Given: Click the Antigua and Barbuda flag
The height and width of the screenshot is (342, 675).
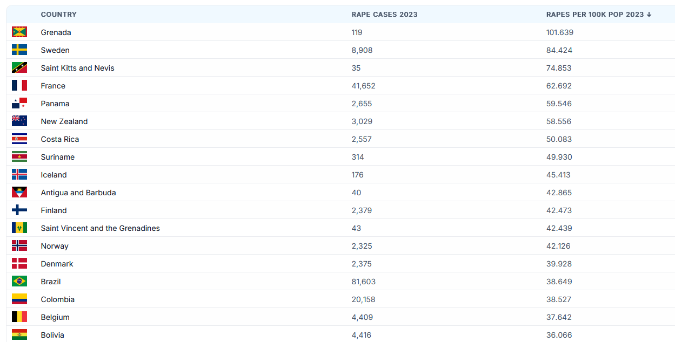Looking at the screenshot, I should pos(19,193).
